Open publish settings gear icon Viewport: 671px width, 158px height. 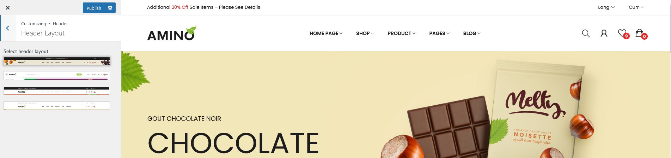(x=110, y=8)
